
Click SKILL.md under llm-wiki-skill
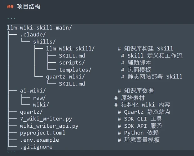pos(72,56)
